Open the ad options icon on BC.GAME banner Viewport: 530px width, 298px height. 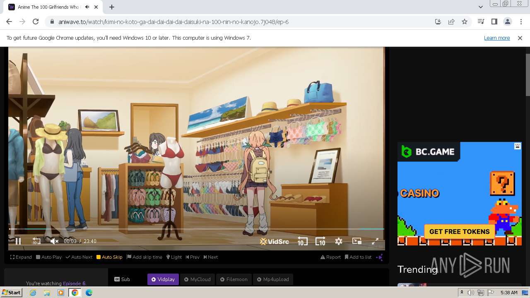(x=517, y=146)
